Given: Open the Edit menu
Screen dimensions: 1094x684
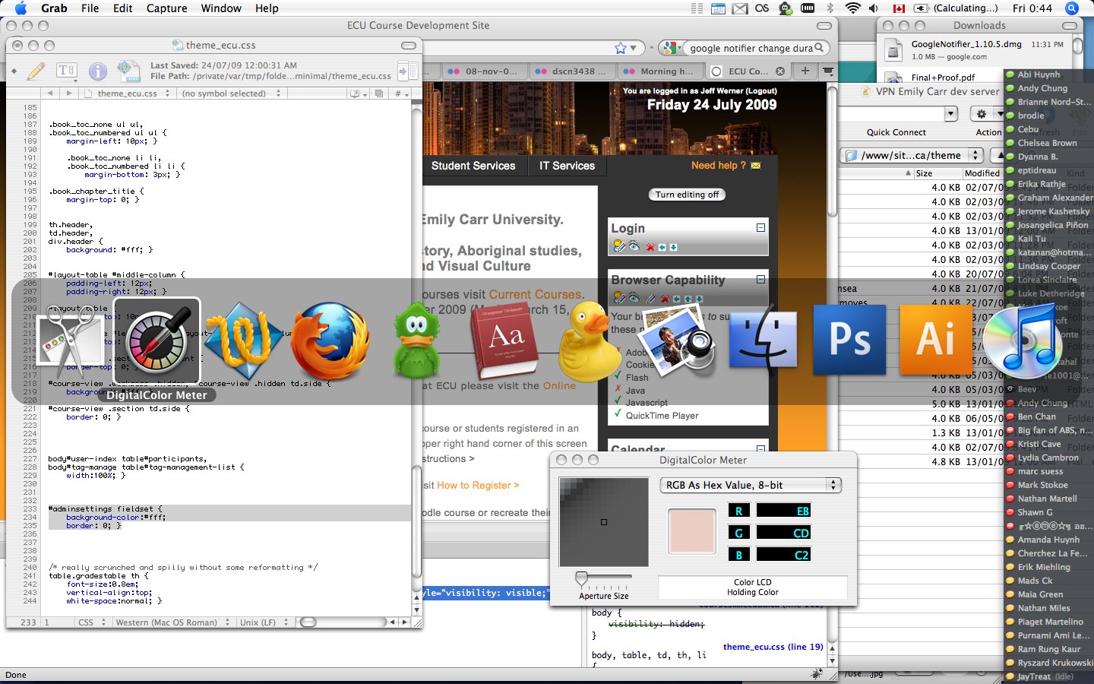Looking at the screenshot, I should (122, 8).
